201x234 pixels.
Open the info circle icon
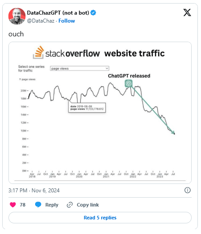tap(188, 190)
